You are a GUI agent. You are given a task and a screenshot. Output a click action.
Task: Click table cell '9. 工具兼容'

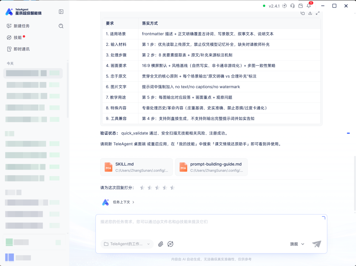120,118
